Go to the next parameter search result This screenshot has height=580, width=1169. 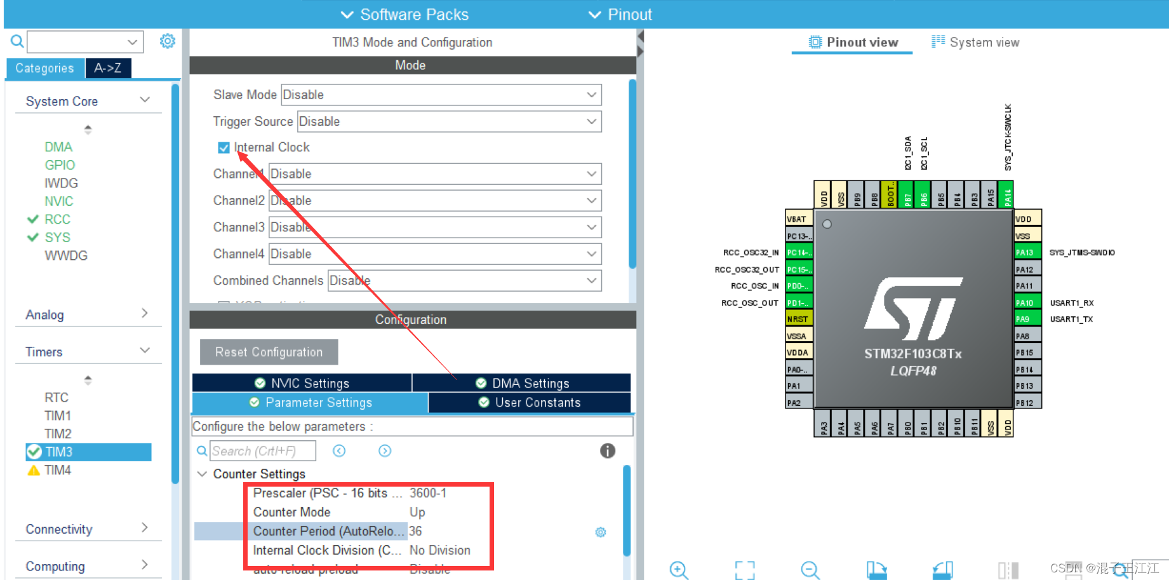pos(385,450)
